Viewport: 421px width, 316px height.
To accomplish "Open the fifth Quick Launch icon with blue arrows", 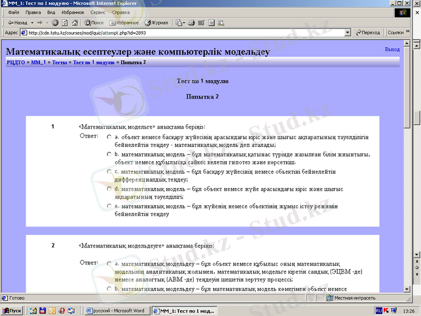I will point(72,311).
